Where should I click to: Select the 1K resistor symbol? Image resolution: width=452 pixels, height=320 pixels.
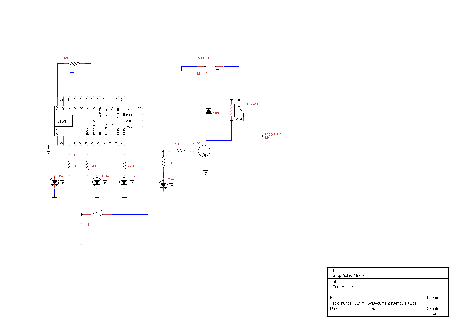click(82, 235)
